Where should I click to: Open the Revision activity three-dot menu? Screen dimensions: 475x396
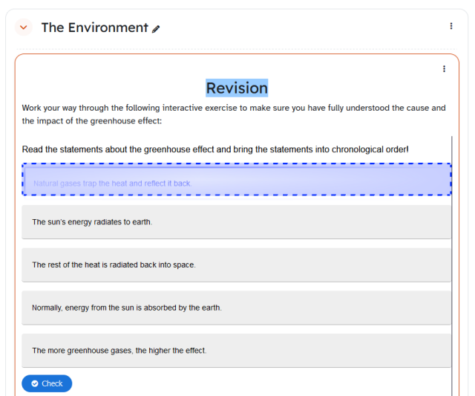[444, 69]
